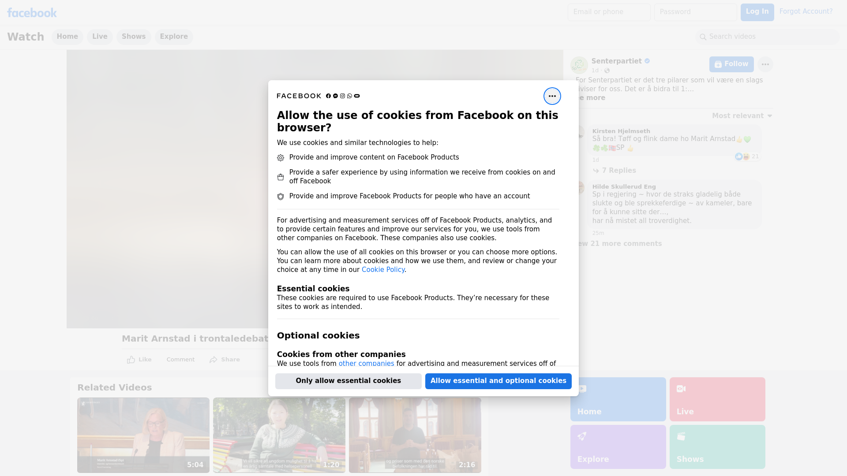
Task: Click the Like thumbs-up icon under video
Action: pos(131,360)
